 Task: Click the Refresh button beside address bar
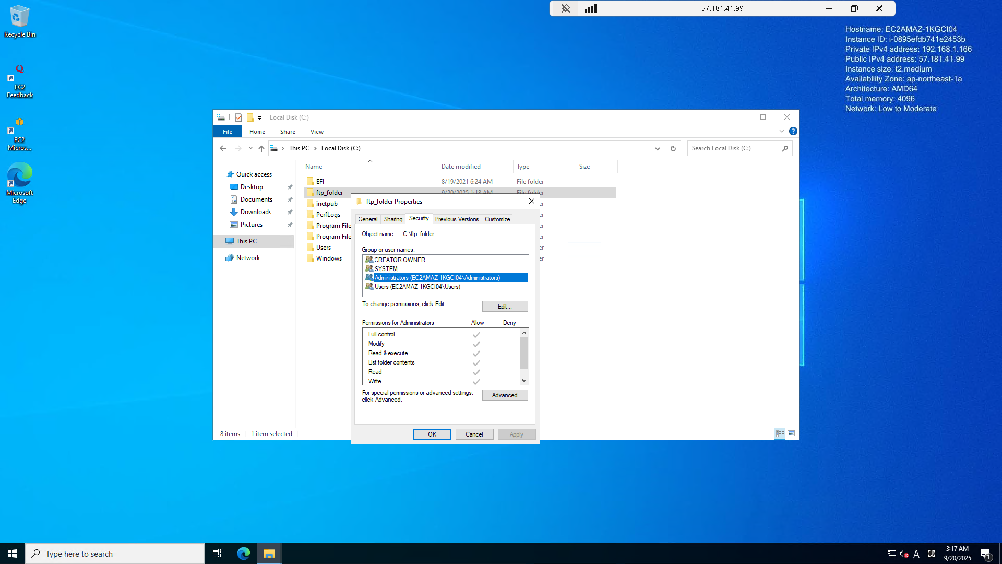673,149
